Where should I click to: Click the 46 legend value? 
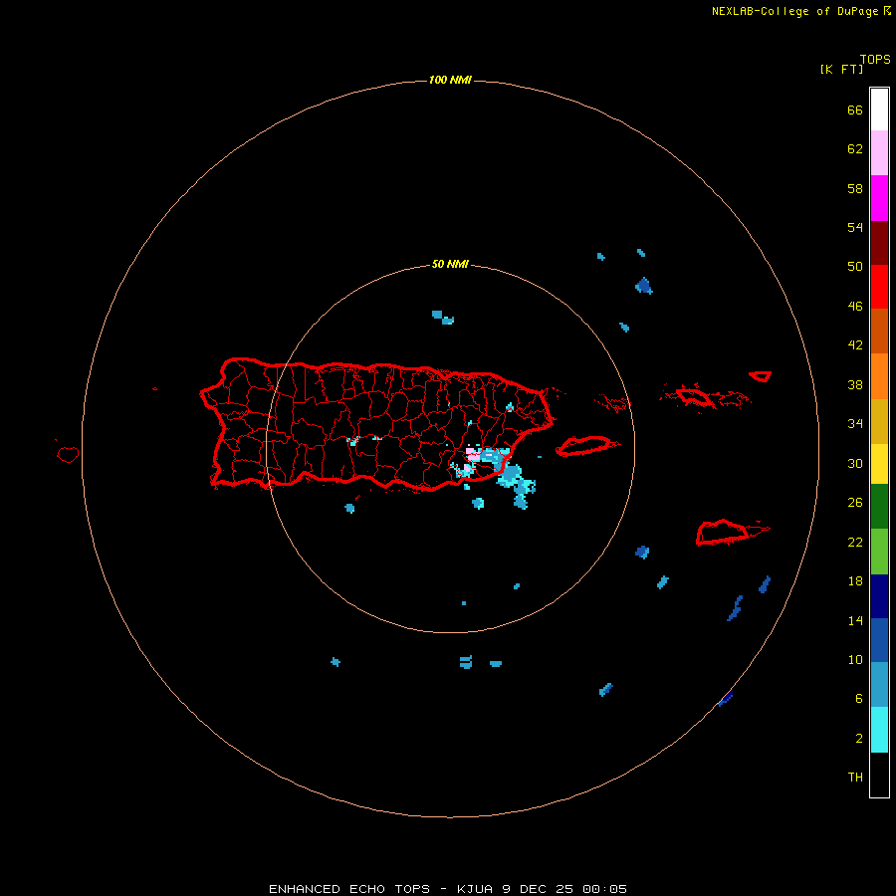[855, 306]
